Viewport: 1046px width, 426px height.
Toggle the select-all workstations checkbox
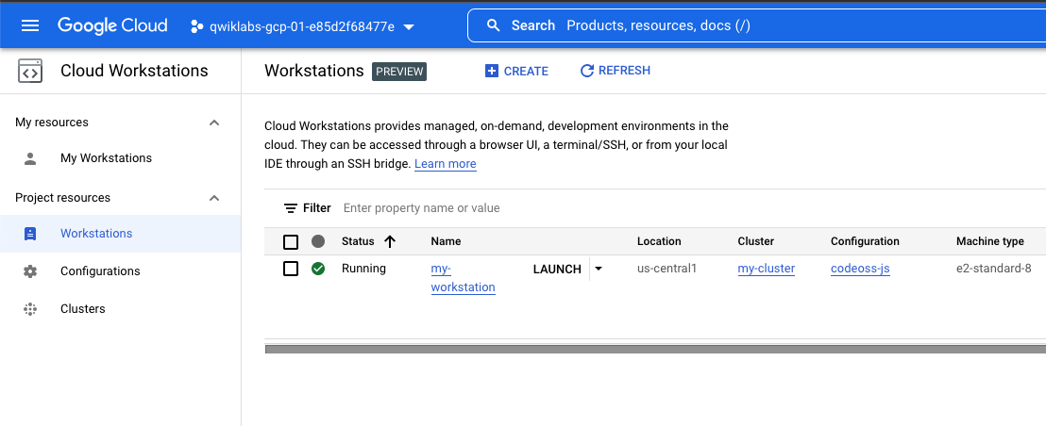(291, 241)
